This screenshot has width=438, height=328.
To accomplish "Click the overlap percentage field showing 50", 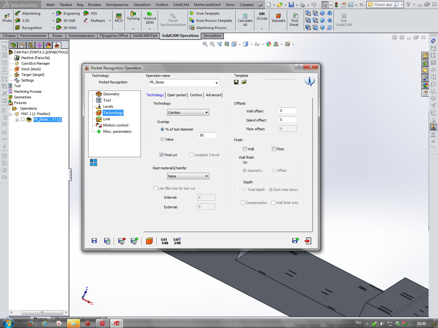I will click(x=207, y=135).
